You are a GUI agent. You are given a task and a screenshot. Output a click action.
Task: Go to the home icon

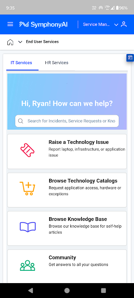tap(10, 42)
